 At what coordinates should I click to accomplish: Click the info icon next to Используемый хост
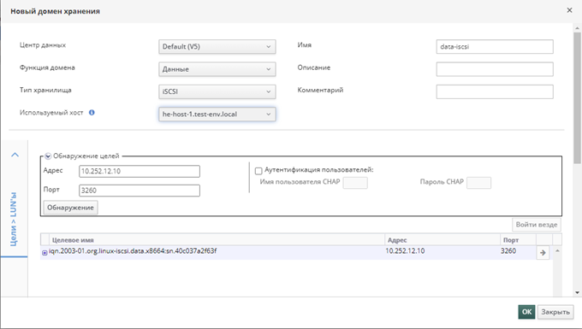[92, 113]
